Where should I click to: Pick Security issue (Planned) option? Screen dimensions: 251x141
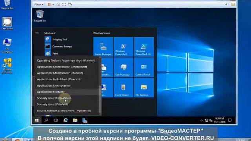tap(67, 104)
